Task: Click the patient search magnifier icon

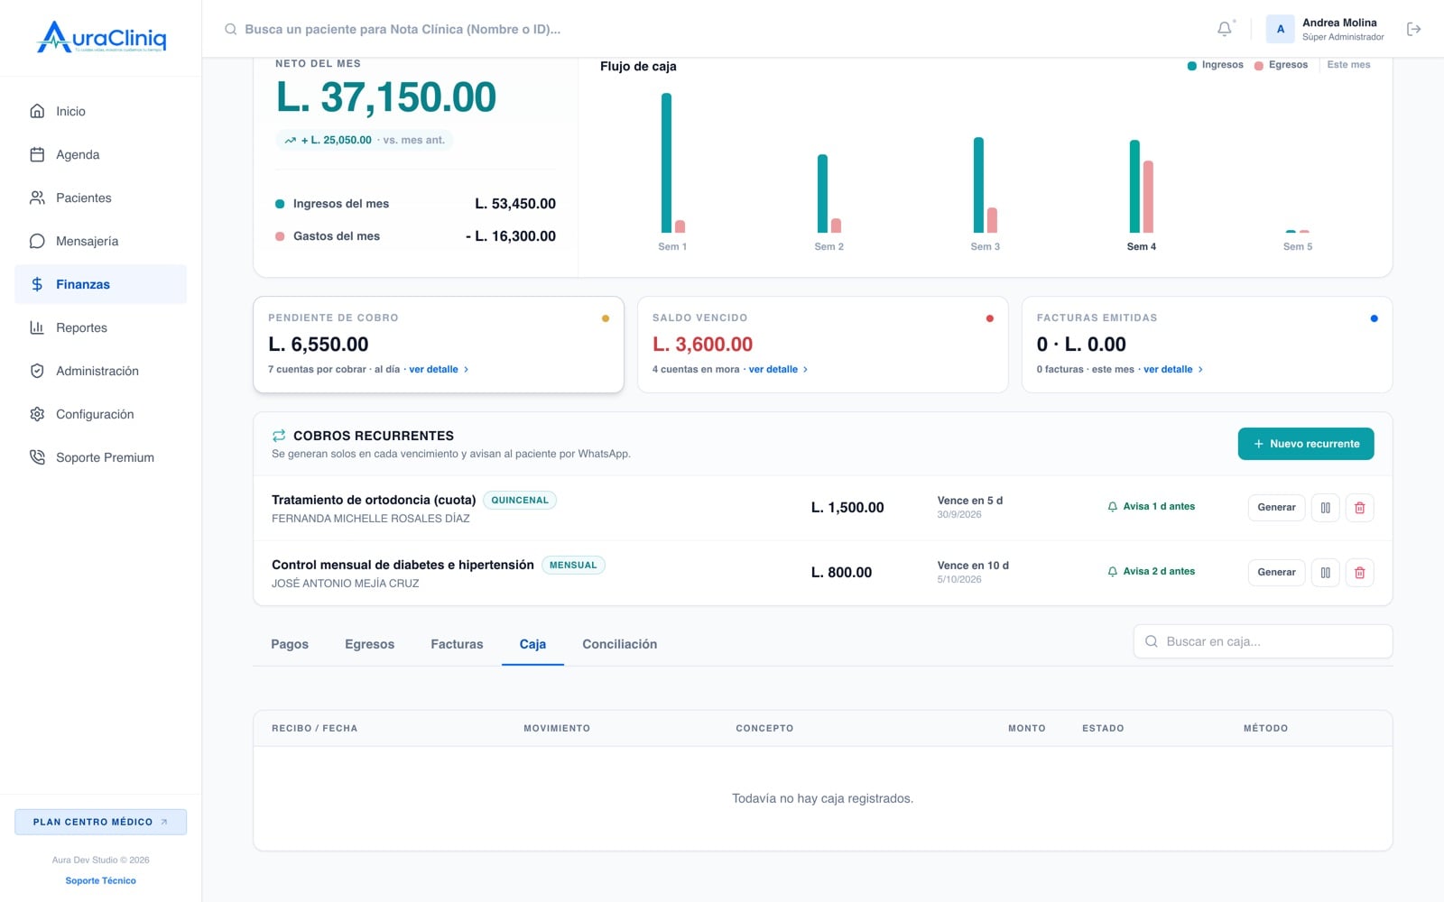Action: (x=231, y=29)
